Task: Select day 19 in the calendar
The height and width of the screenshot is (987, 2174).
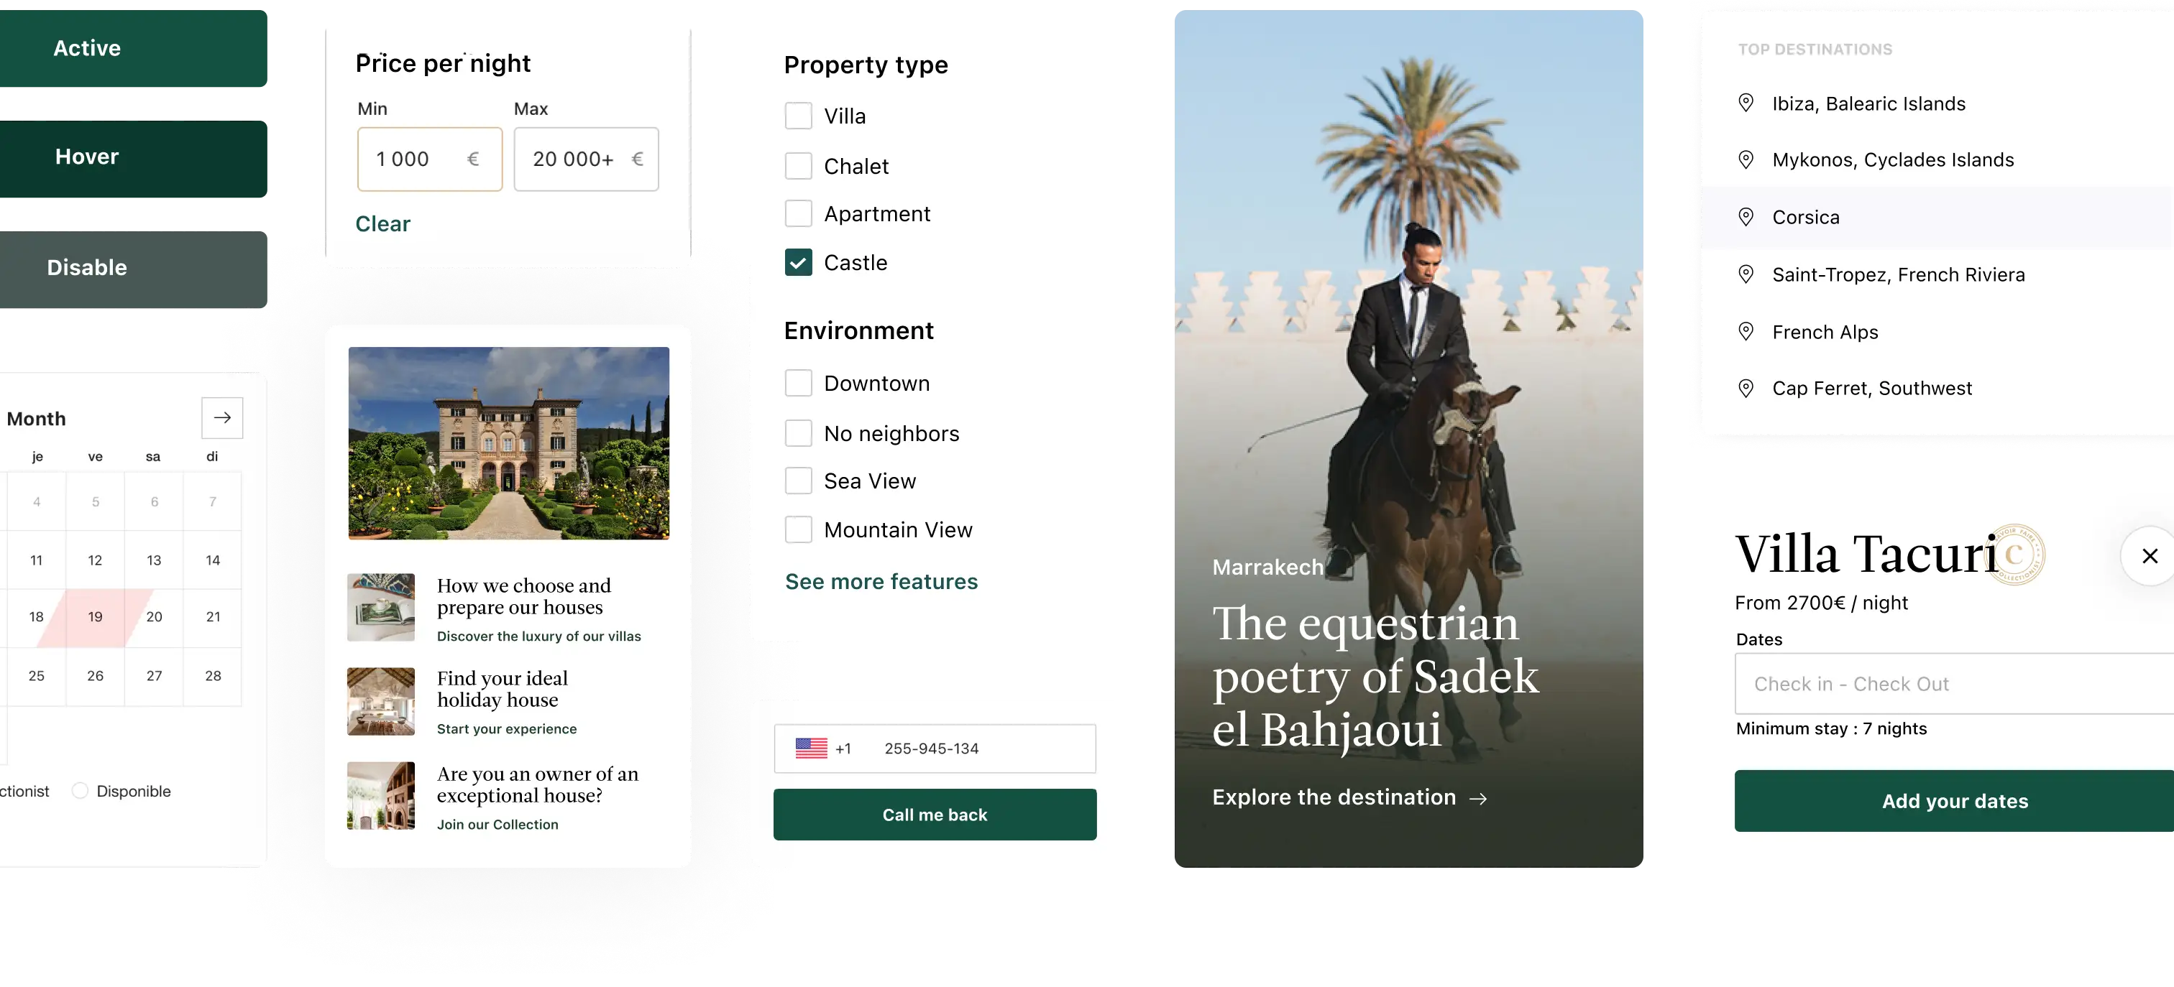Action: (96, 618)
